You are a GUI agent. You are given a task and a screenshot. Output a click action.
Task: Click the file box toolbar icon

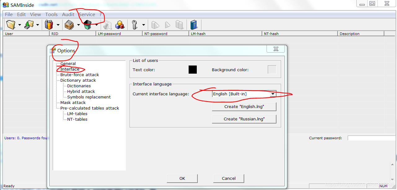[69, 25]
